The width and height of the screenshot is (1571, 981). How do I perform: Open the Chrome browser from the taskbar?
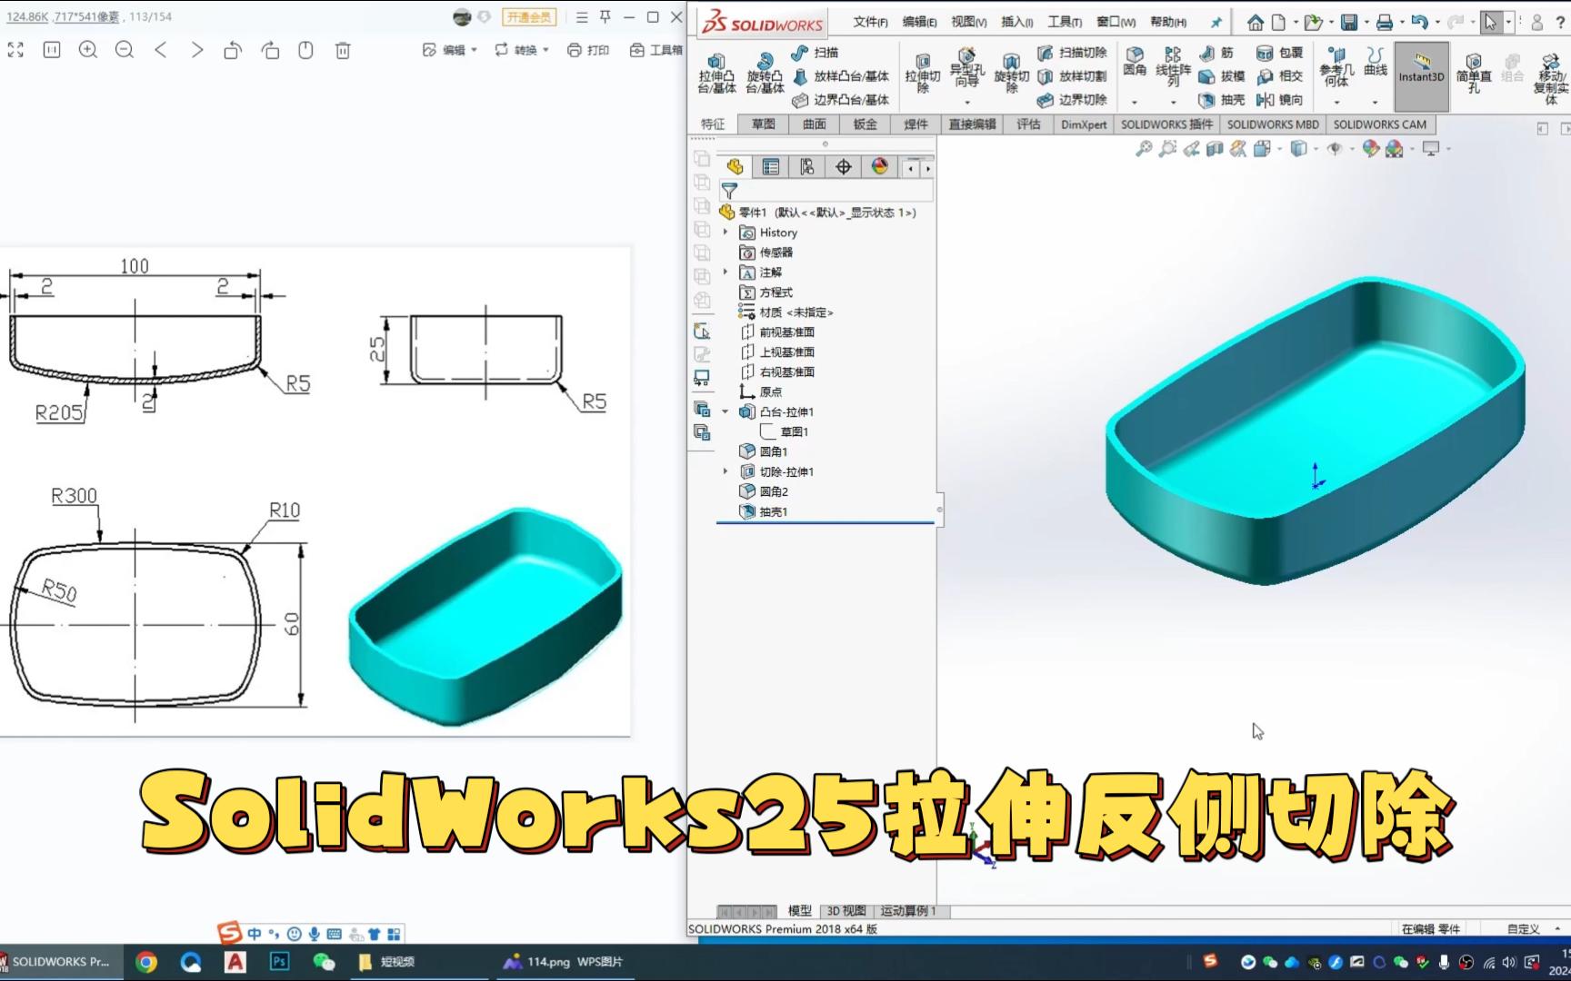(147, 961)
